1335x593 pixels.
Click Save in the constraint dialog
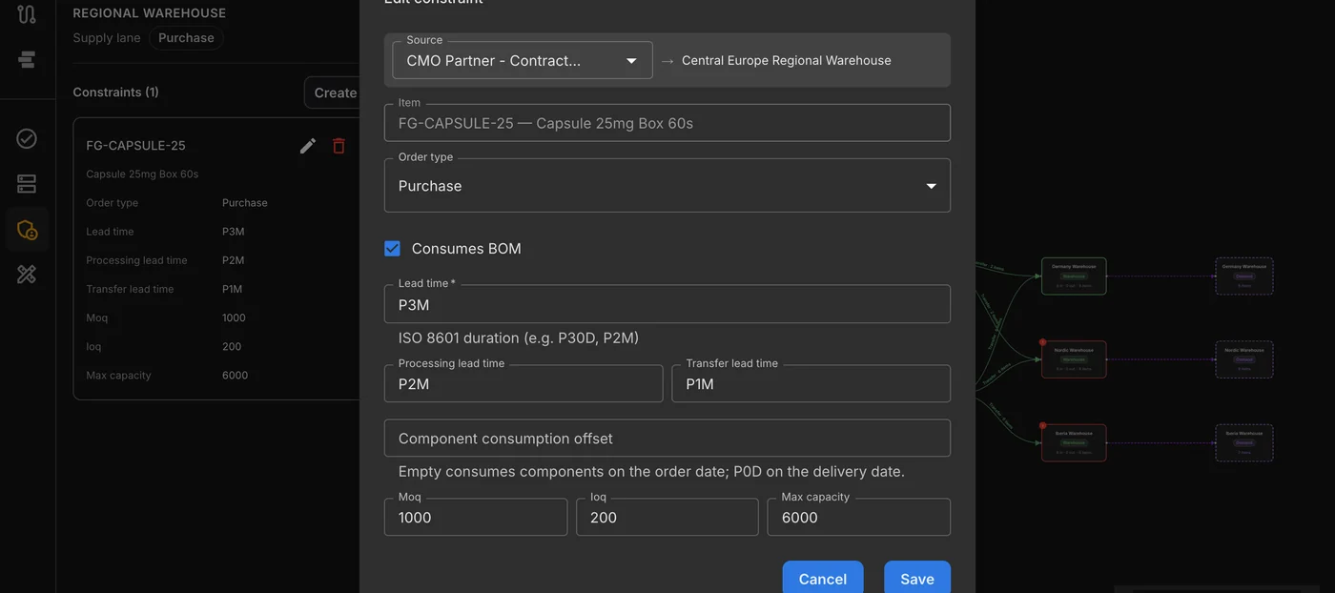click(x=917, y=579)
